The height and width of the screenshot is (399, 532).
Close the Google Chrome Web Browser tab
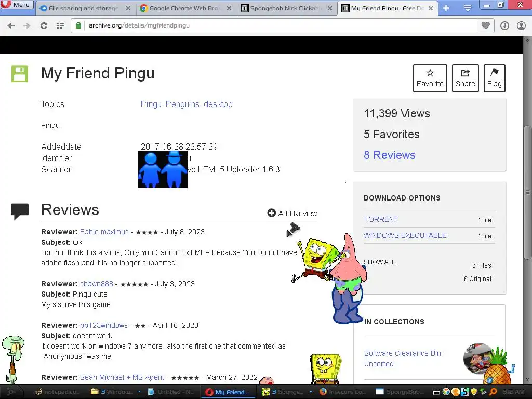click(229, 8)
